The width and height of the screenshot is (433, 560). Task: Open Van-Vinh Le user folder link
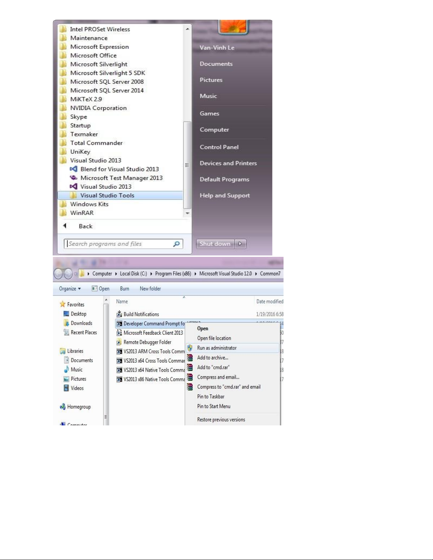click(x=217, y=48)
